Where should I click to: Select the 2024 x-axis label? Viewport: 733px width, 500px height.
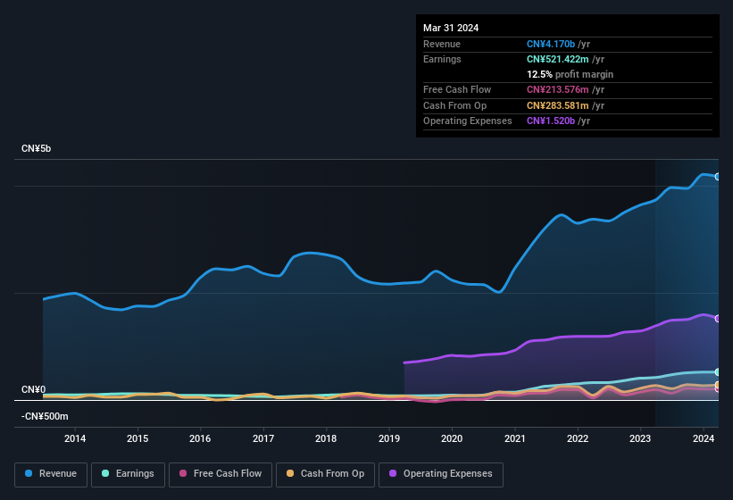coord(704,438)
